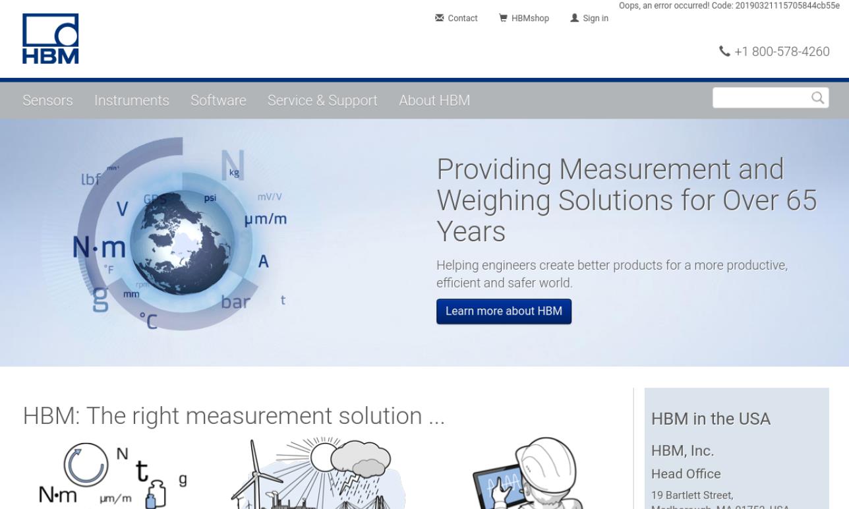Image resolution: width=849 pixels, height=509 pixels.
Task: Open HBMshop via the shopping cart icon
Action: point(503,18)
